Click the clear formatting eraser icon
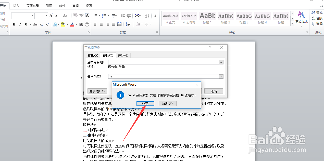 point(76,16)
